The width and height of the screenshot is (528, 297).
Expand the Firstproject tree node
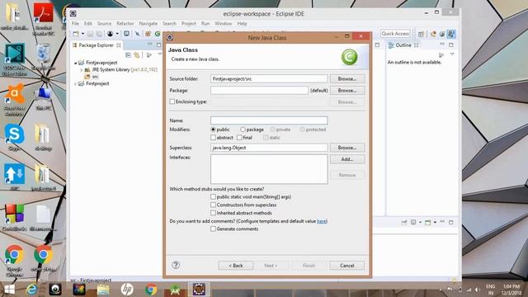(x=75, y=84)
